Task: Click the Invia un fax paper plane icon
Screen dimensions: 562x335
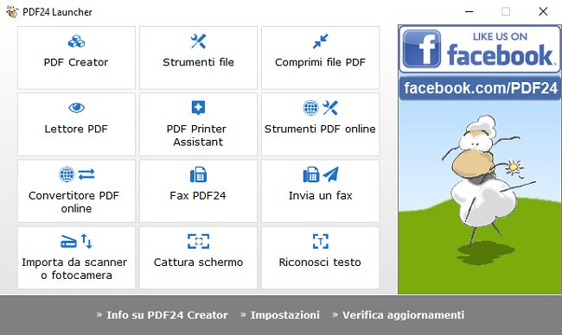Action: tap(330, 174)
